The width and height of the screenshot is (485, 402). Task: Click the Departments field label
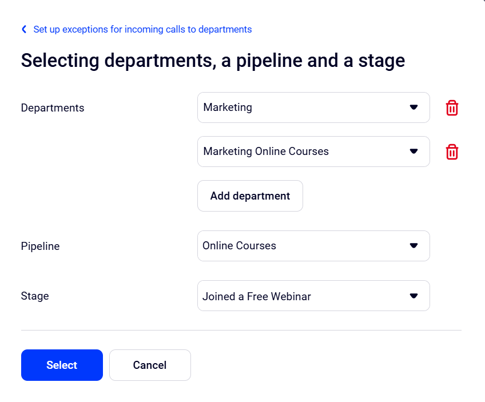click(x=53, y=108)
